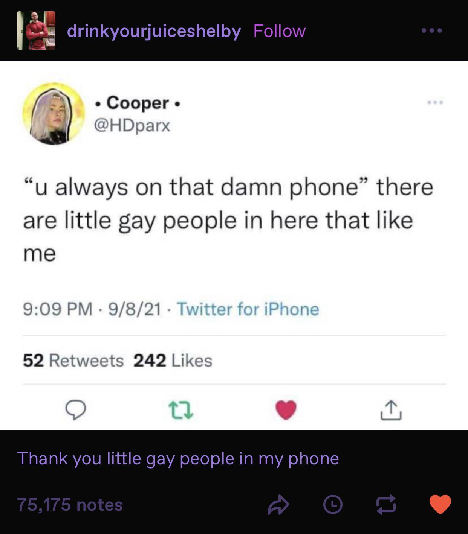Tap the green retweet arrows icon
468x534 pixels.
[x=180, y=410]
